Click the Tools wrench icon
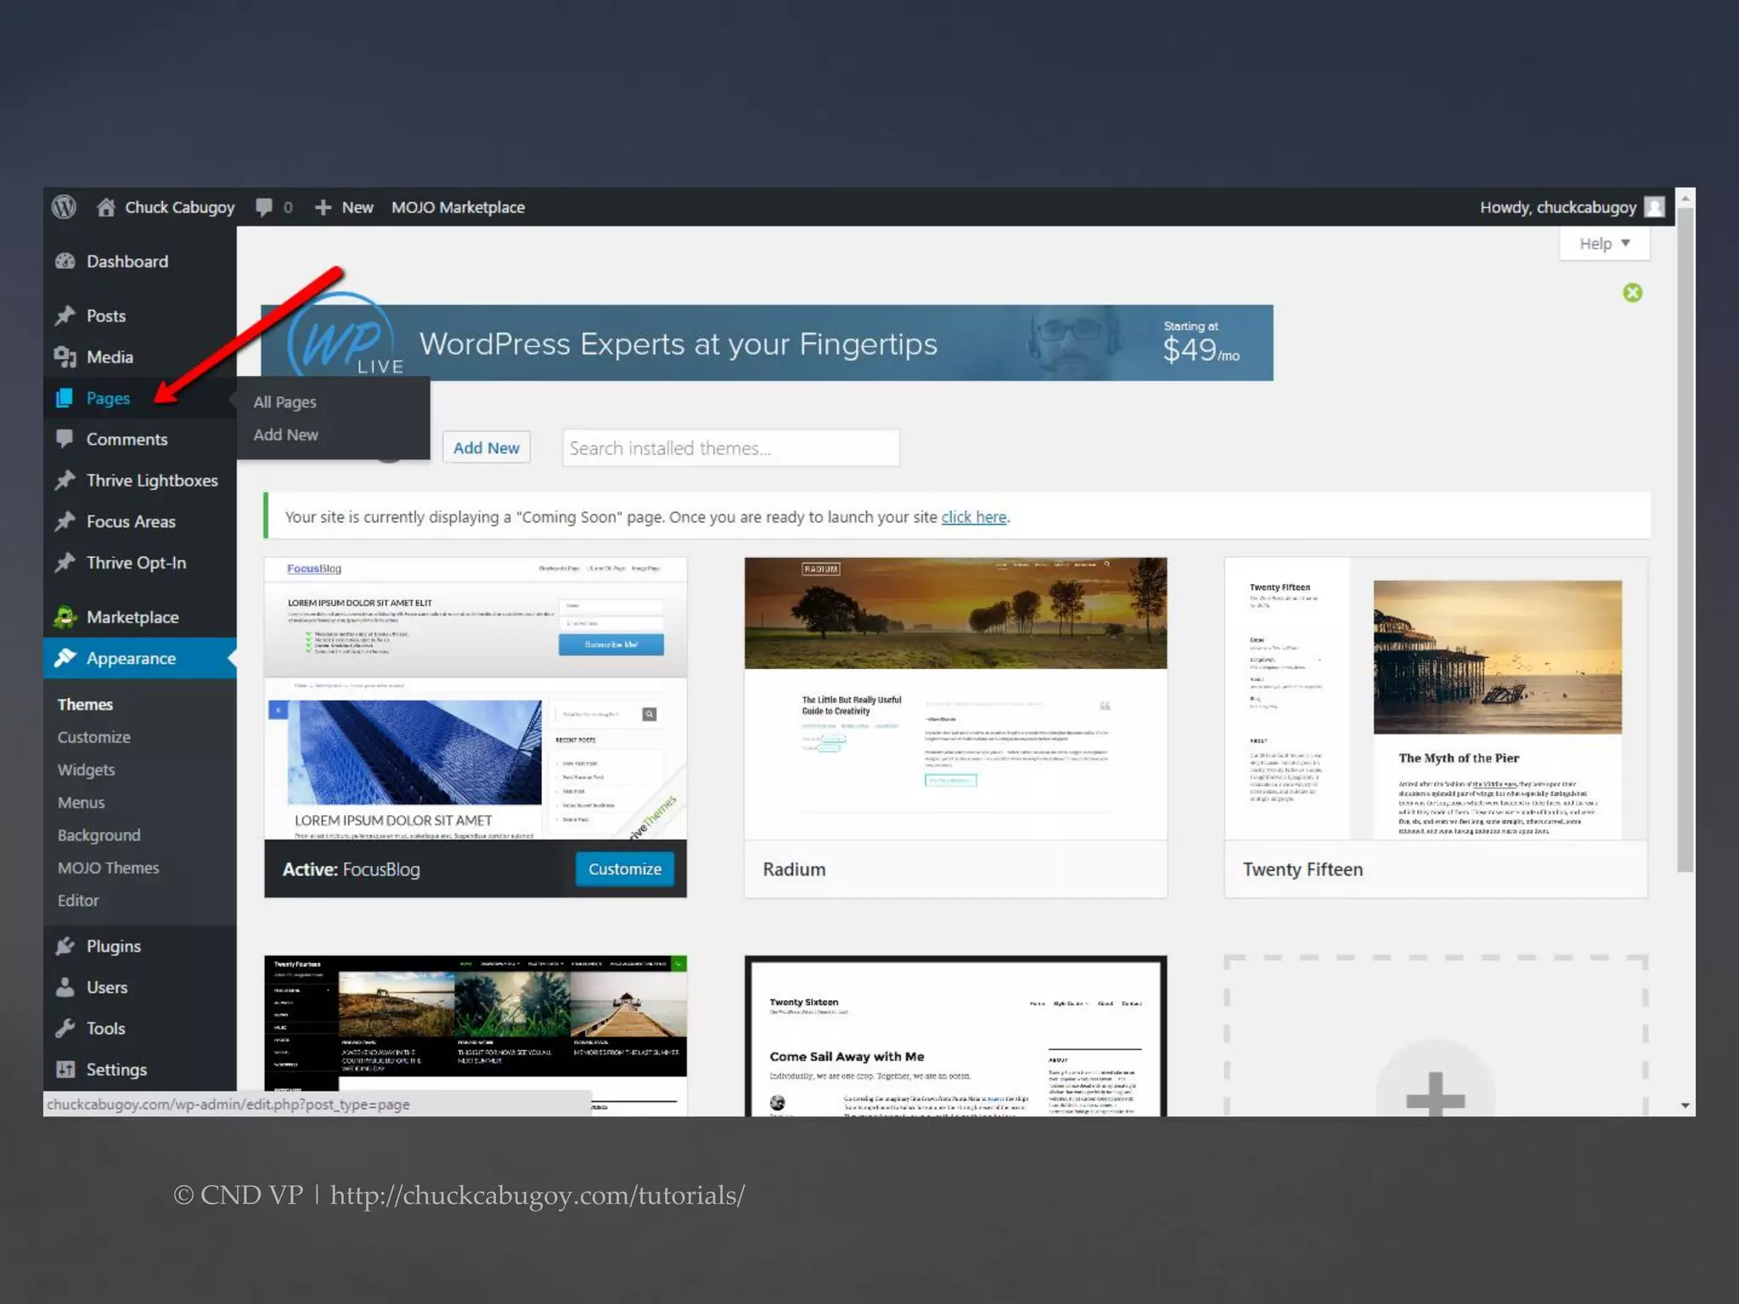Viewport: 1739px width, 1304px height. 65,1028
